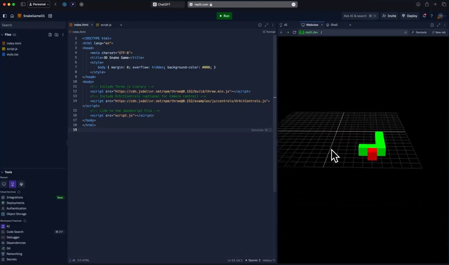The height and width of the screenshot is (265, 449).
Task: Open recent Shell tool icon
Action: pos(21,184)
